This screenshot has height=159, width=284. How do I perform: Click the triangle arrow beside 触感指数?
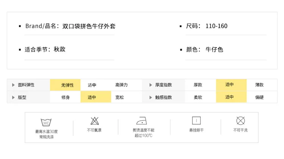(150, 97)
